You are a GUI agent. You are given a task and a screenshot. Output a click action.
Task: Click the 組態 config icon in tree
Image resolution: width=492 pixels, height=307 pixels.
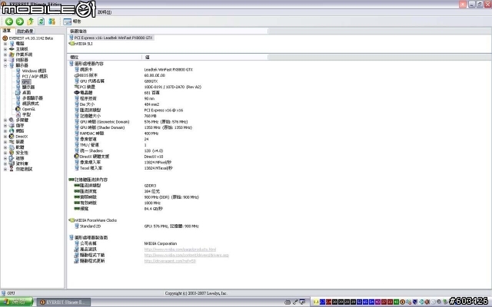coord(12,158)
